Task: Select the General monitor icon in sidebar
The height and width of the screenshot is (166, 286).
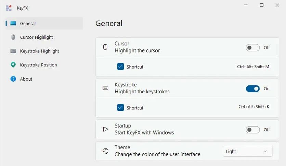Action: point(13,23)
